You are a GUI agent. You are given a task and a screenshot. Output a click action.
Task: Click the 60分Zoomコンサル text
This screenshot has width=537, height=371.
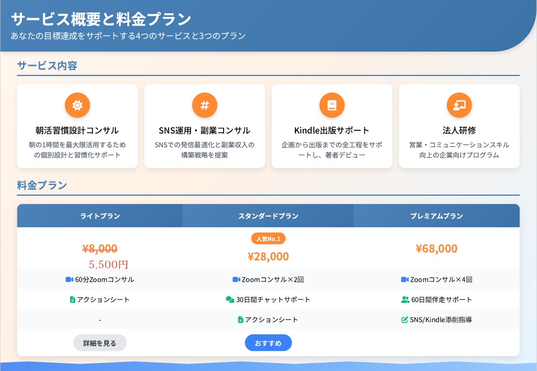105,279
